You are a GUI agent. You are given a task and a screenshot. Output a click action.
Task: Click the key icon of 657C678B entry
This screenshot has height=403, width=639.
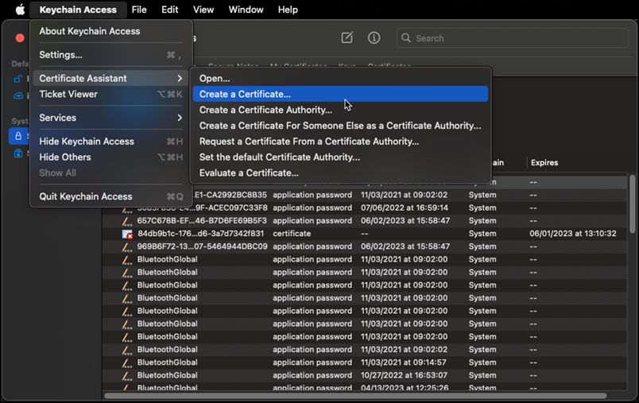point(127,221)
